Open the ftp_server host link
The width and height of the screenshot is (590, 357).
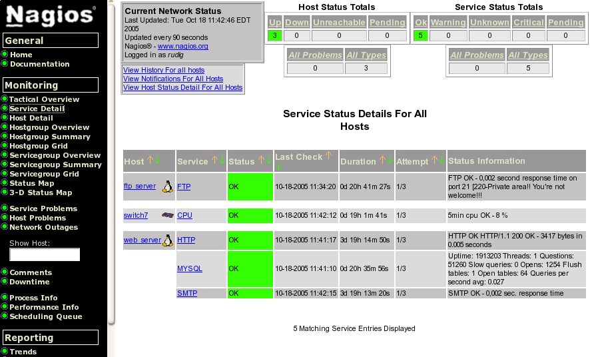coord(140,186)
